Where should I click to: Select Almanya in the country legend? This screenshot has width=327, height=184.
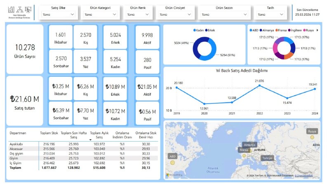tap(267, 30)
